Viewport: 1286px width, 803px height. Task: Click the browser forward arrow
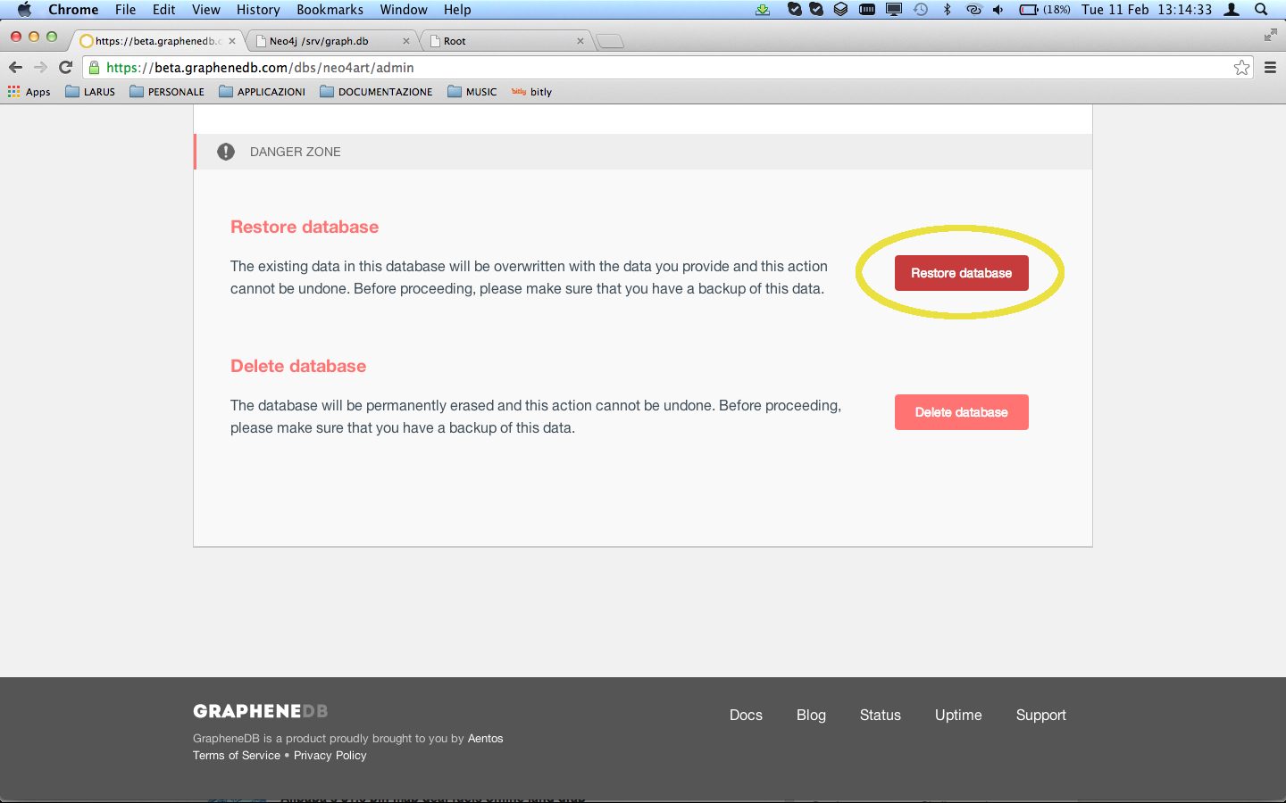tap(40, 67)
